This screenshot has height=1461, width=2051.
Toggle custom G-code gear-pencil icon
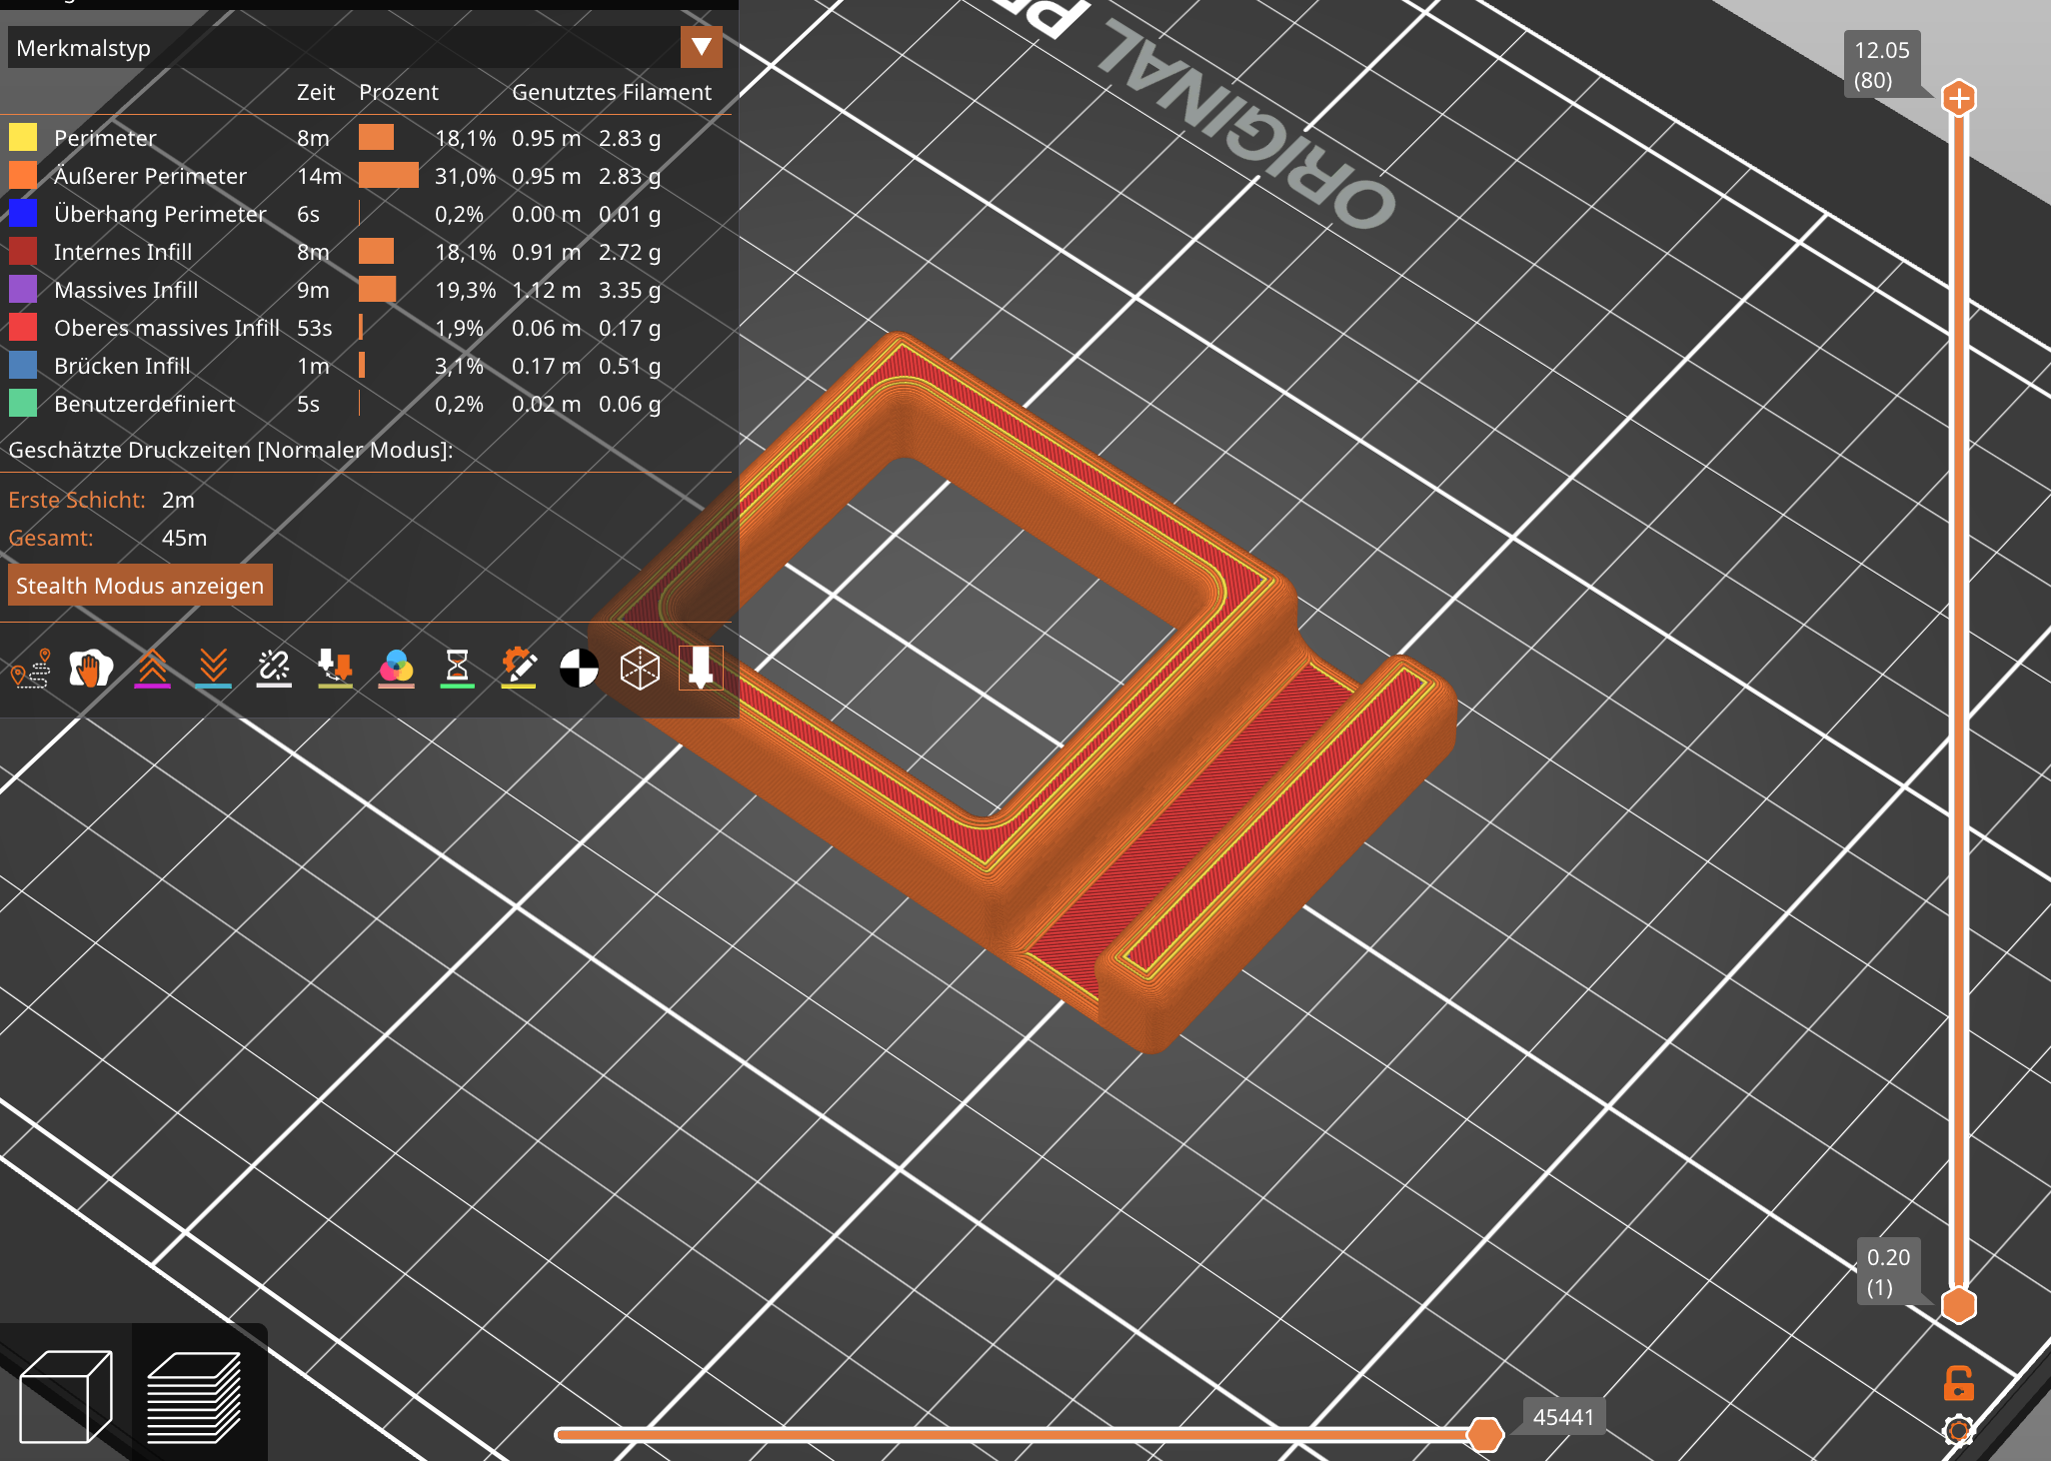tap(518, 669)
